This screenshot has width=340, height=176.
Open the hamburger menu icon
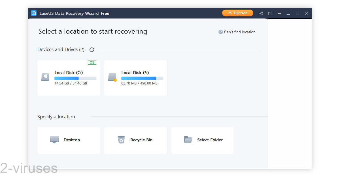pyautogui.click(x=279, y=13)
